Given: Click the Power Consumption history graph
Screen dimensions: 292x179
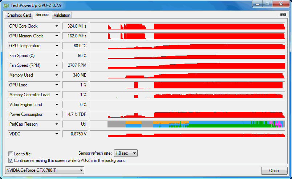Looking at the screenshot, I should 187,114.
